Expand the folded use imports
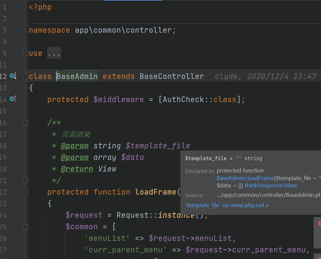This screenshot has width=321, height=259. coord(25,53)
